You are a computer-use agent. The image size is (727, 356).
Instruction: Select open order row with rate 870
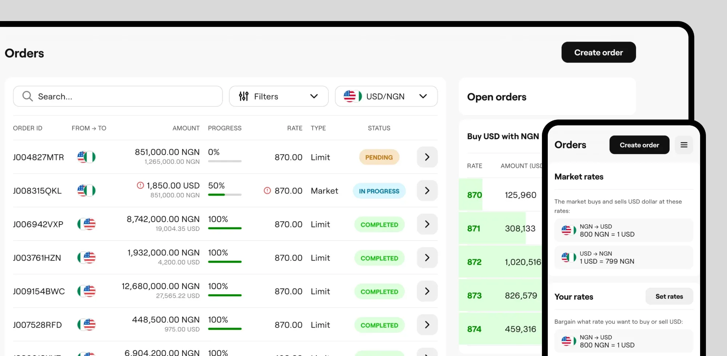pos(501,195)
